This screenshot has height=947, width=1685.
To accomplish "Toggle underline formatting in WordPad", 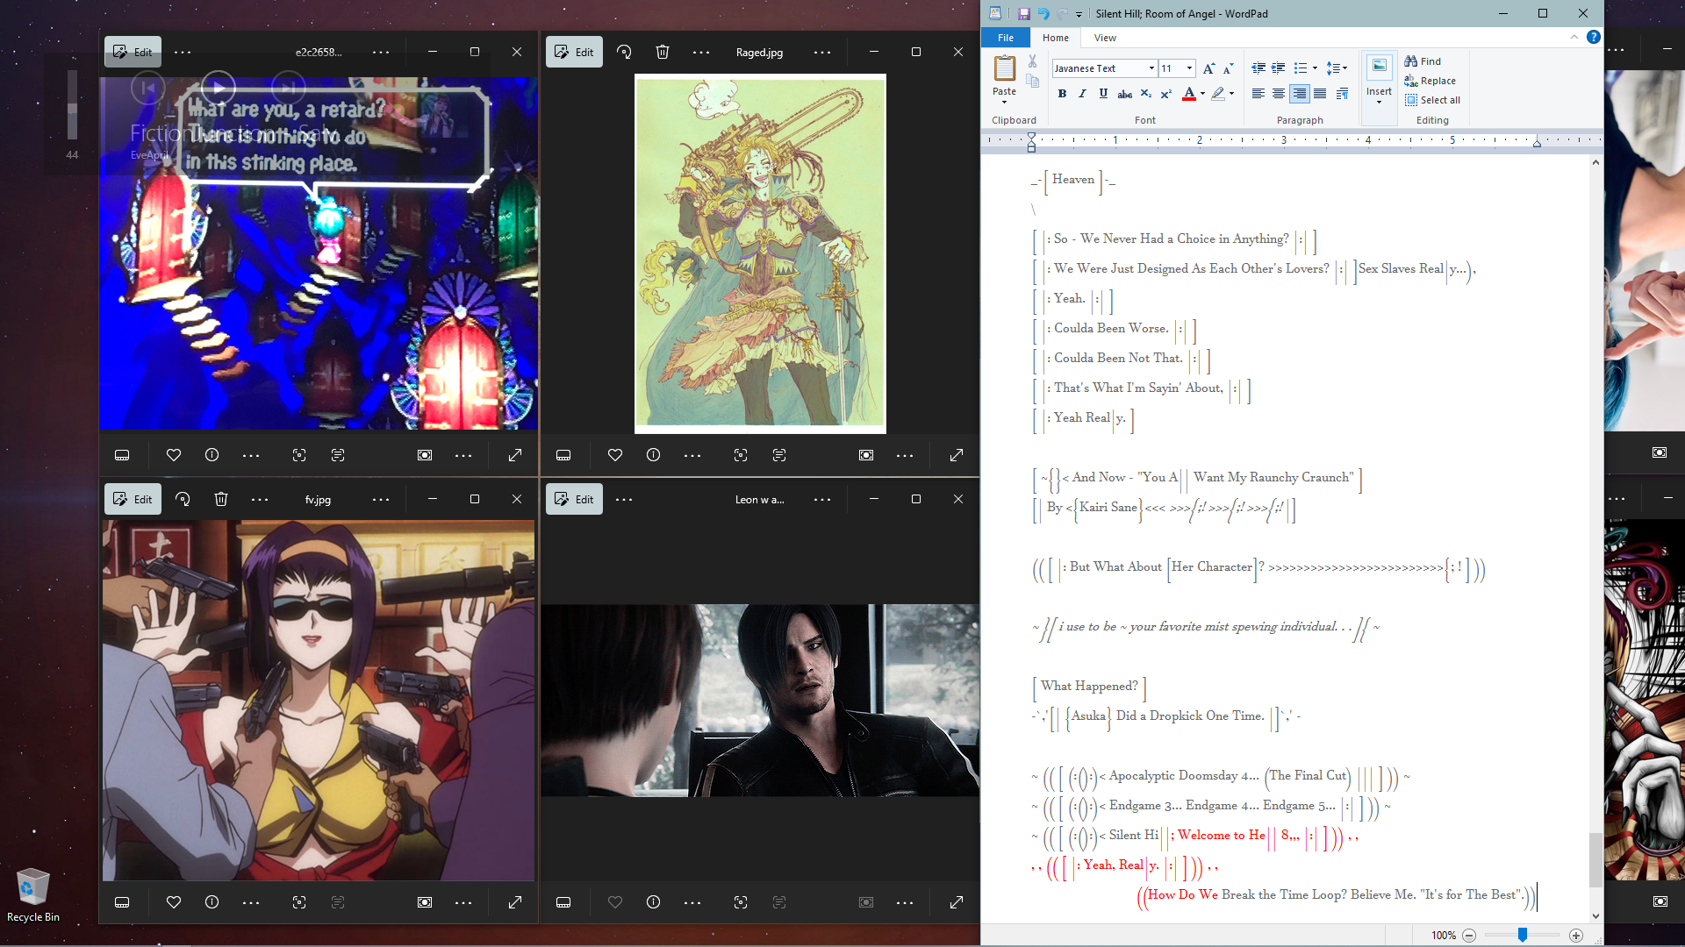I will click(1103, 94).
